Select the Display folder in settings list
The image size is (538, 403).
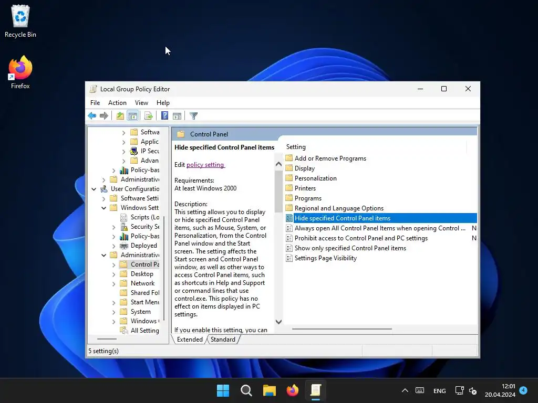300,168
